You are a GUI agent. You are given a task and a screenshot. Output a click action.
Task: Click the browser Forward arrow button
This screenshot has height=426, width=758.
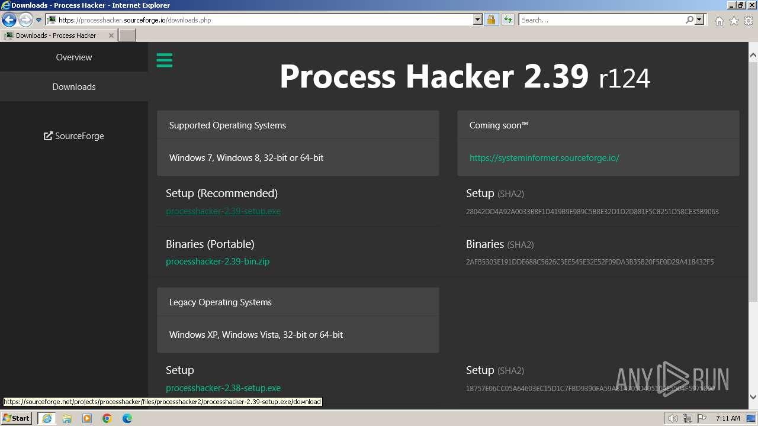25,20
